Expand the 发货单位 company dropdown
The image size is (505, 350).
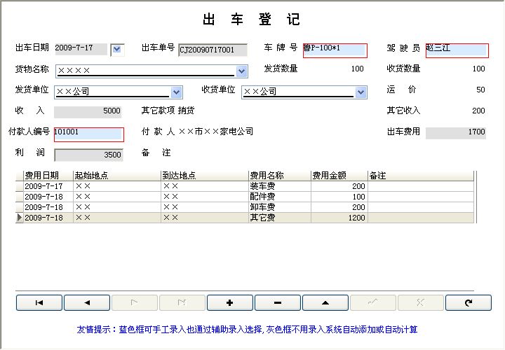pyautogui.click(x=177, y=92)
